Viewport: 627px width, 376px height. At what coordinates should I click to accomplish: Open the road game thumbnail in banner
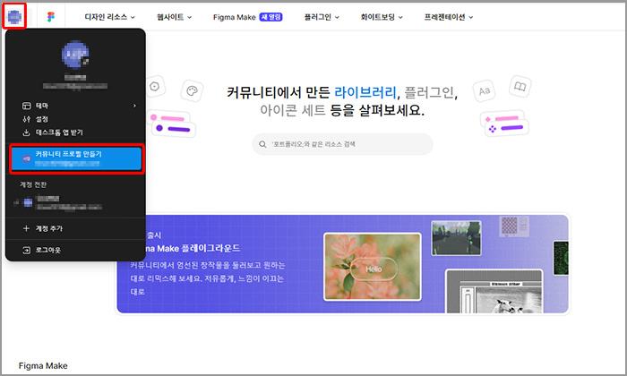pyautogui.click(x=457, y=238)
